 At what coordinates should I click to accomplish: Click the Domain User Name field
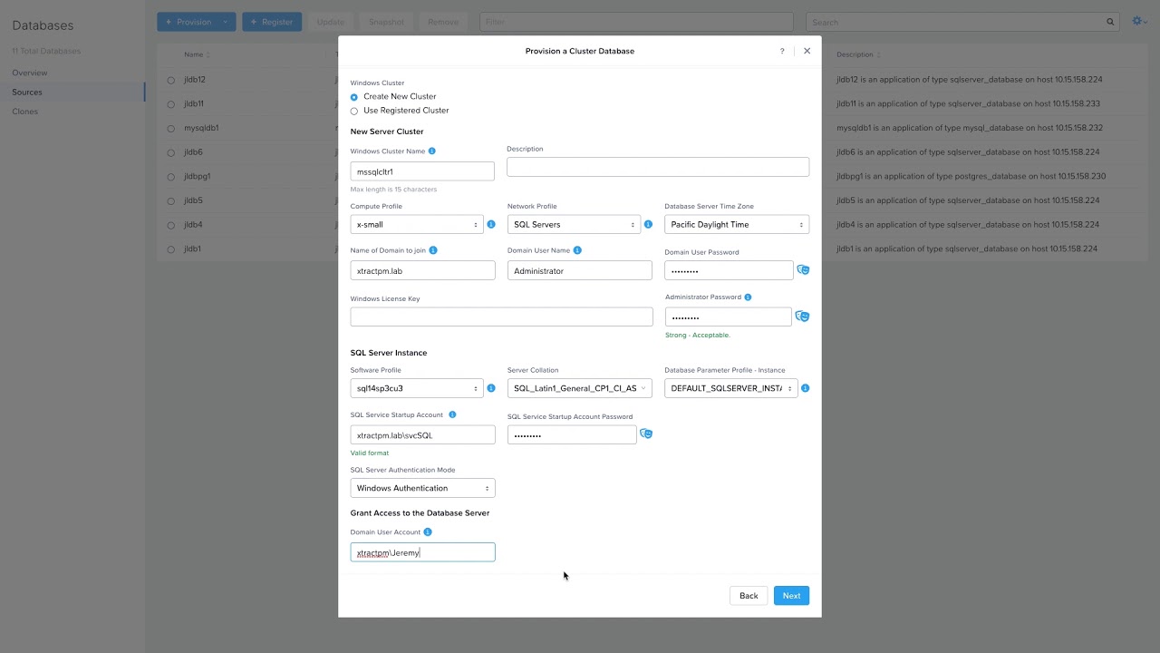580,270
